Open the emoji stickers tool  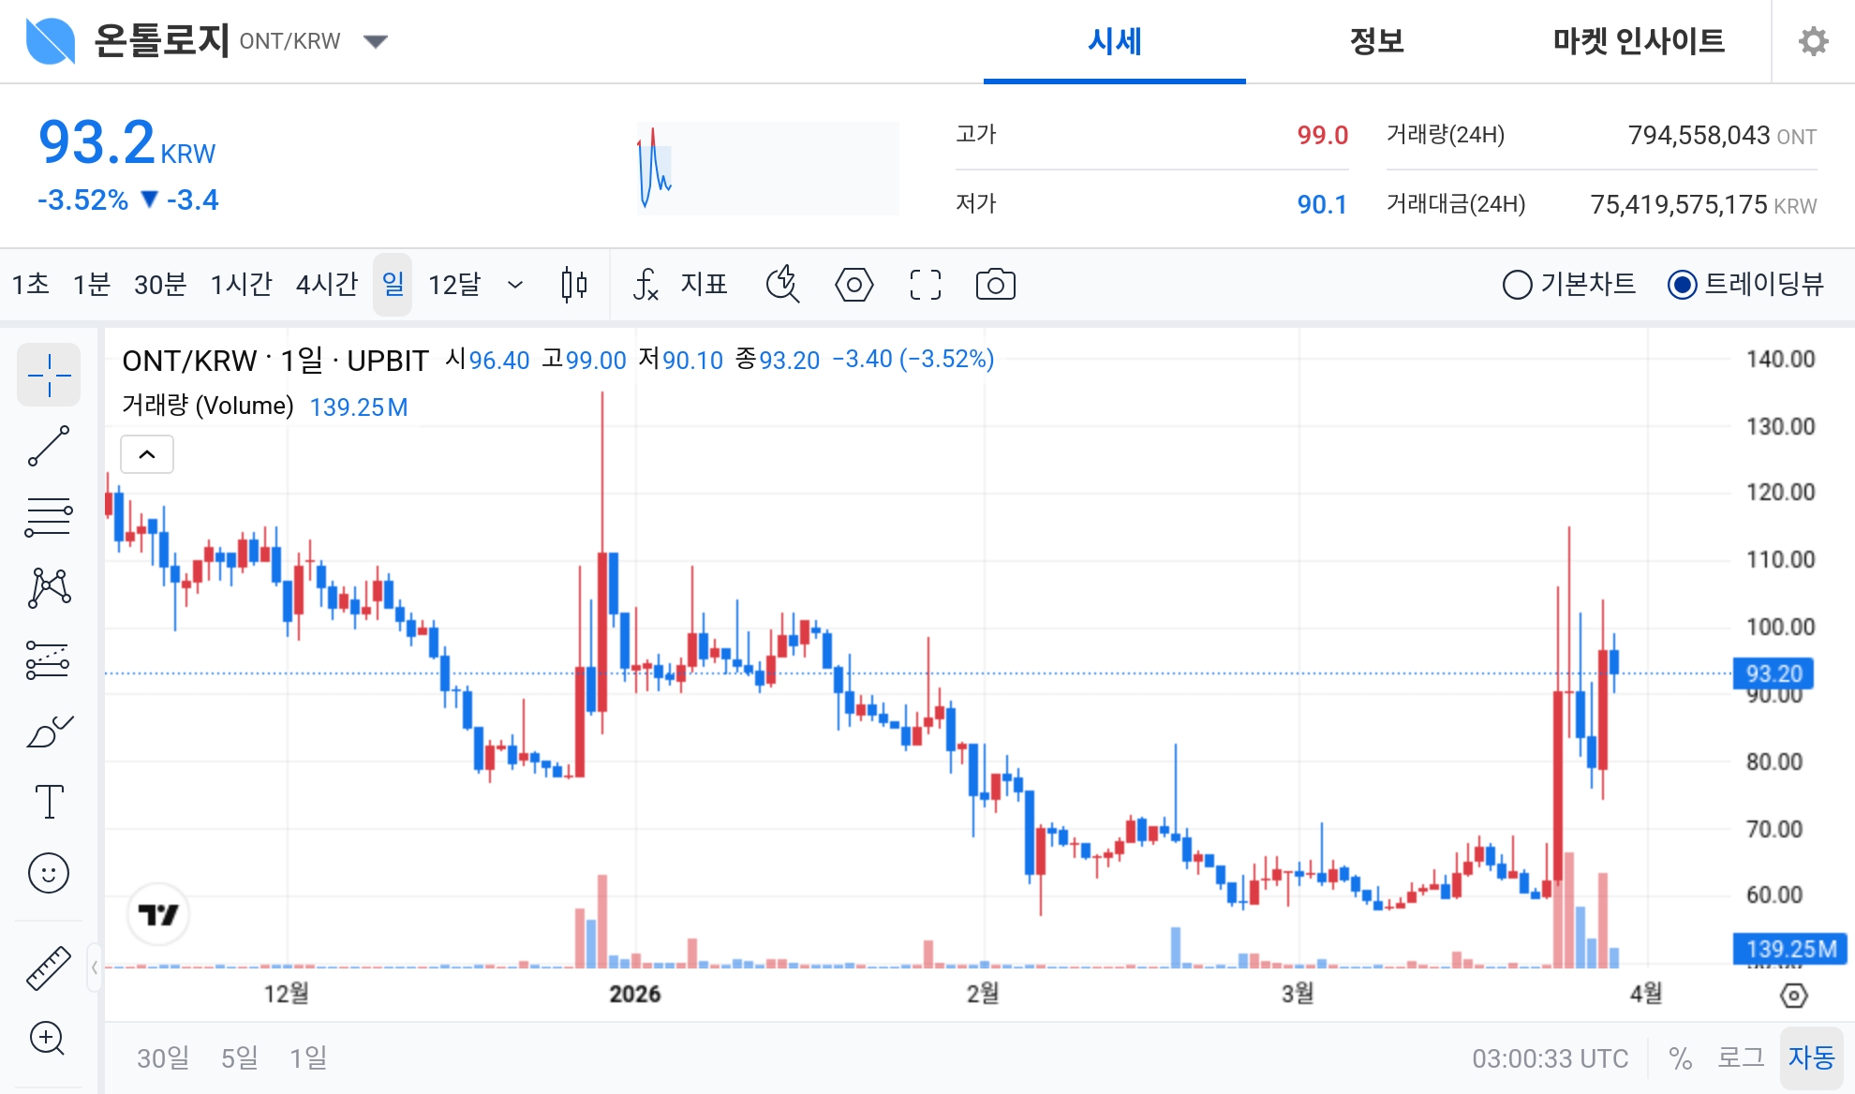pyautogui.click(x=49, y=872)
